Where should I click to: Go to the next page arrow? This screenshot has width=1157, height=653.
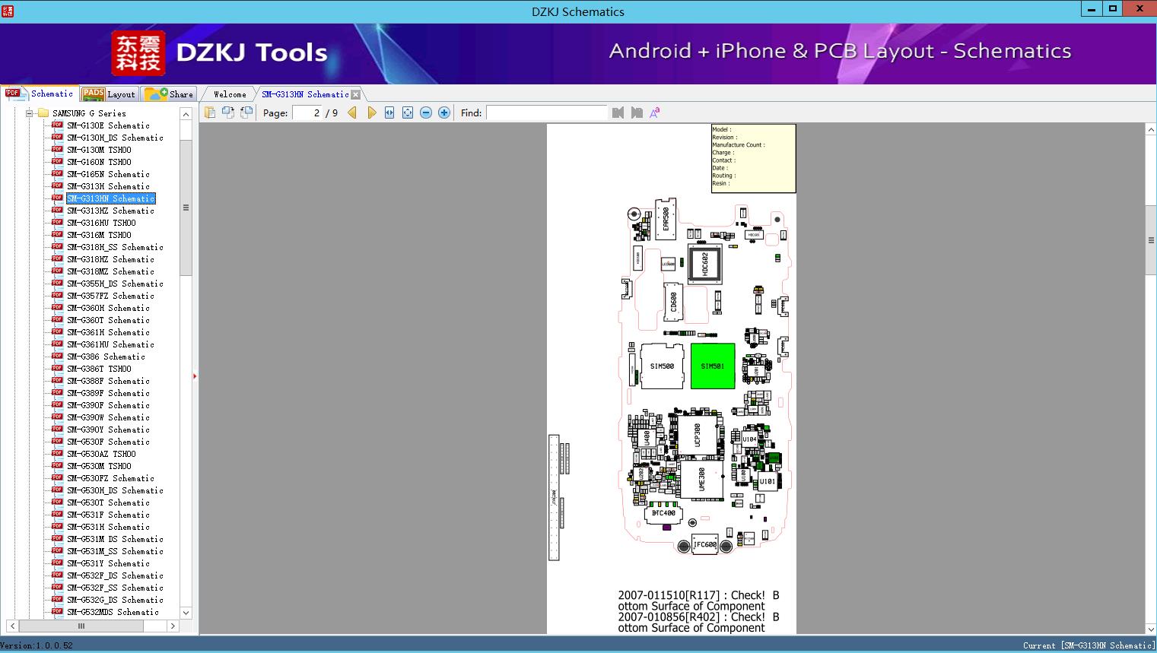coord(371,113)
